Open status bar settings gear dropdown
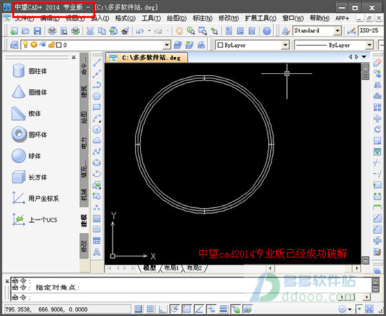This screenshot has width=386, height=316. tap(345, 309)
